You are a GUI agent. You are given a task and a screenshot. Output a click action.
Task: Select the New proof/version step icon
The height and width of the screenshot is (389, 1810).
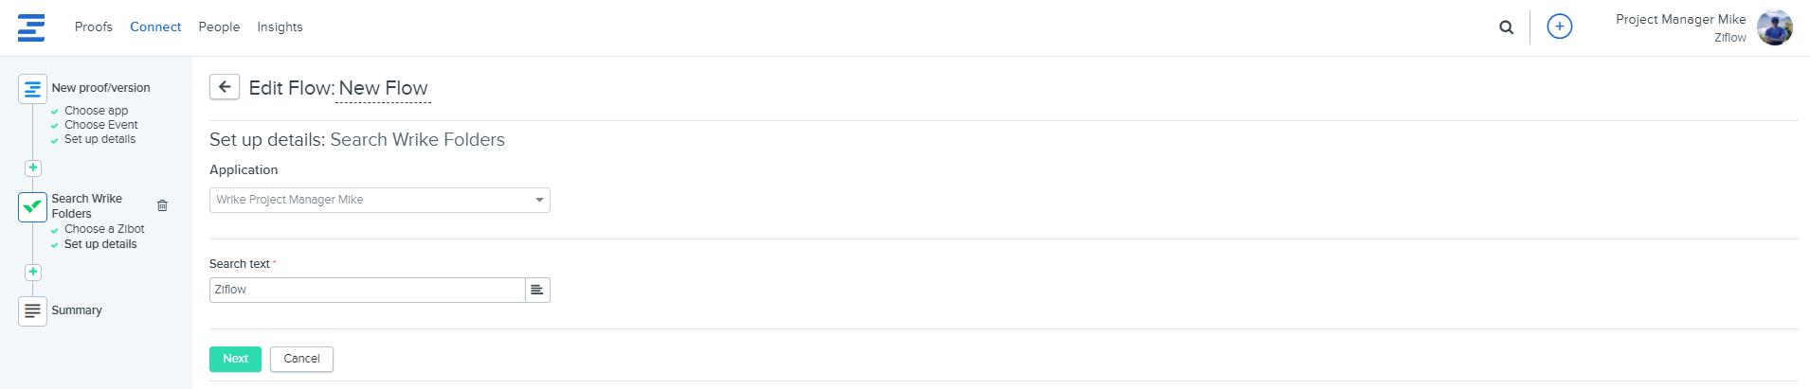point(32,89)
